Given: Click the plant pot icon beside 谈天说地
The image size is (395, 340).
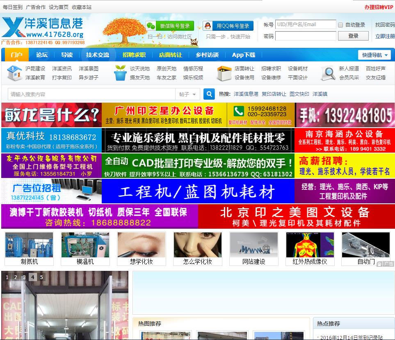Looking at the screenshot, I should [x=120, y=73].
